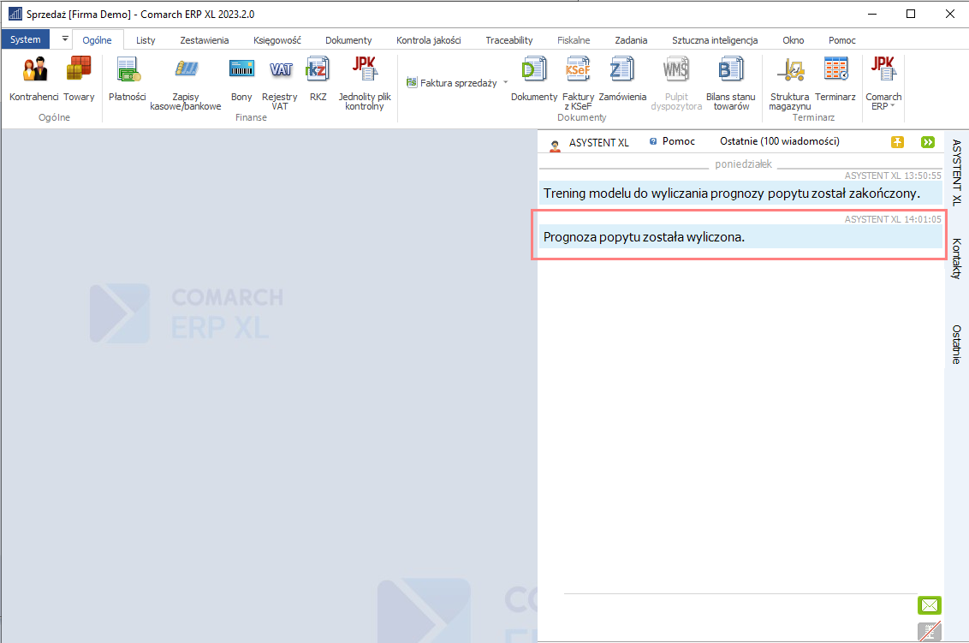Open the Okno menu

[794, 40]
